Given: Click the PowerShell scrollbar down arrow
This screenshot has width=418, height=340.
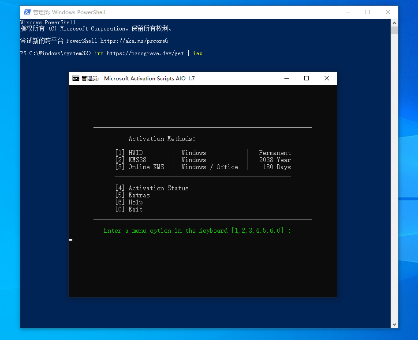Looking at the screenshot, I should coord(394,325).
